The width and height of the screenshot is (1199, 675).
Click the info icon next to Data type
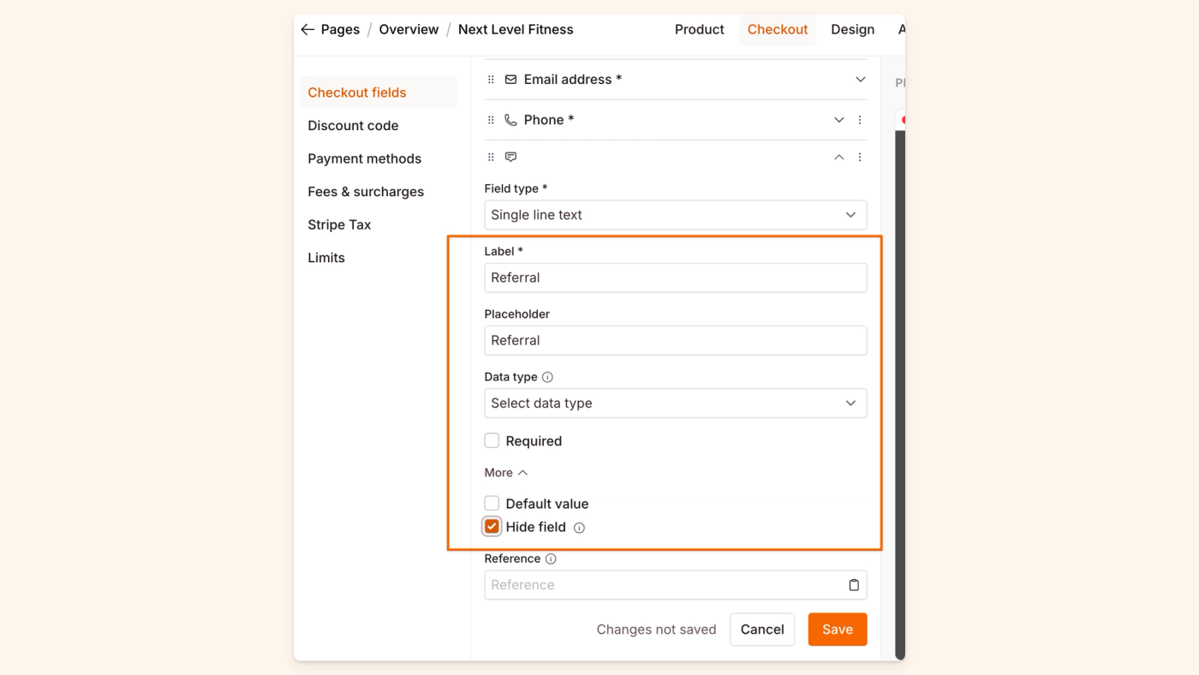tap(547, 377)
